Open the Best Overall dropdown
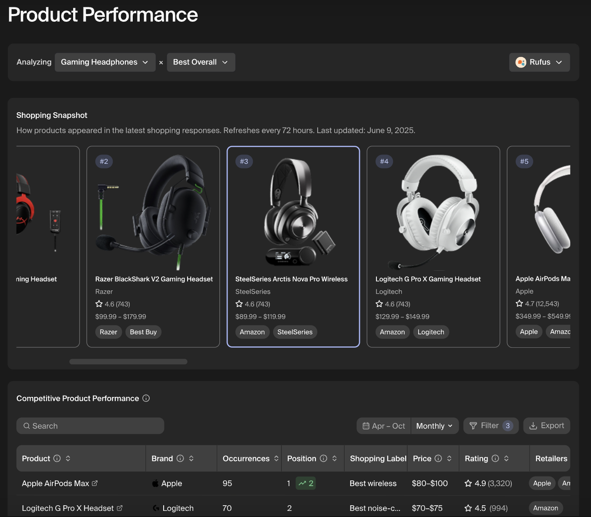This screenshot has height=517, width=591. pyautogui.click(x=201, y=62)
